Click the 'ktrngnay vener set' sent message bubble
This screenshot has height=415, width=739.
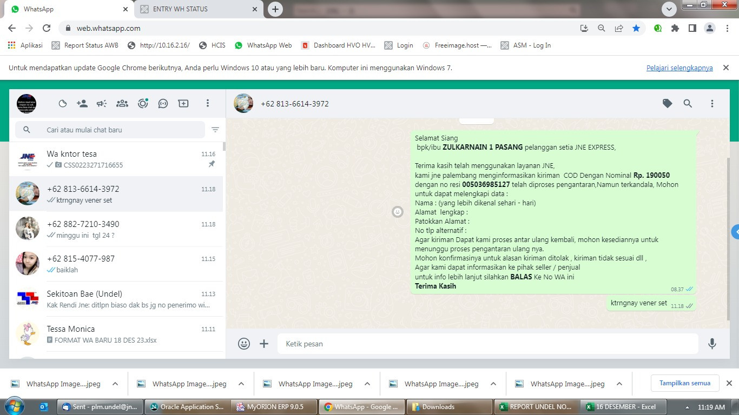(650, 304)
